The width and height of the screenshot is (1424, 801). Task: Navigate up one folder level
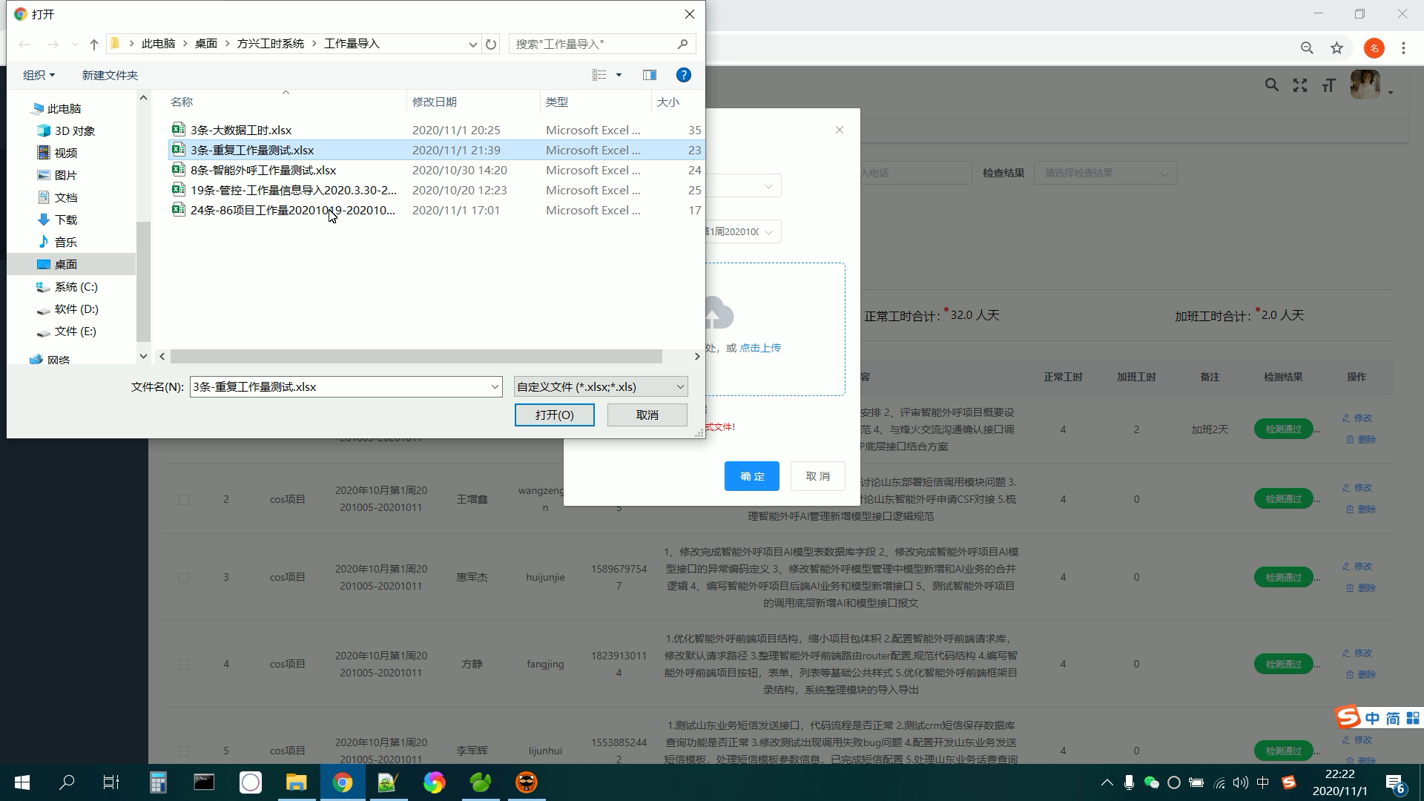93,44
